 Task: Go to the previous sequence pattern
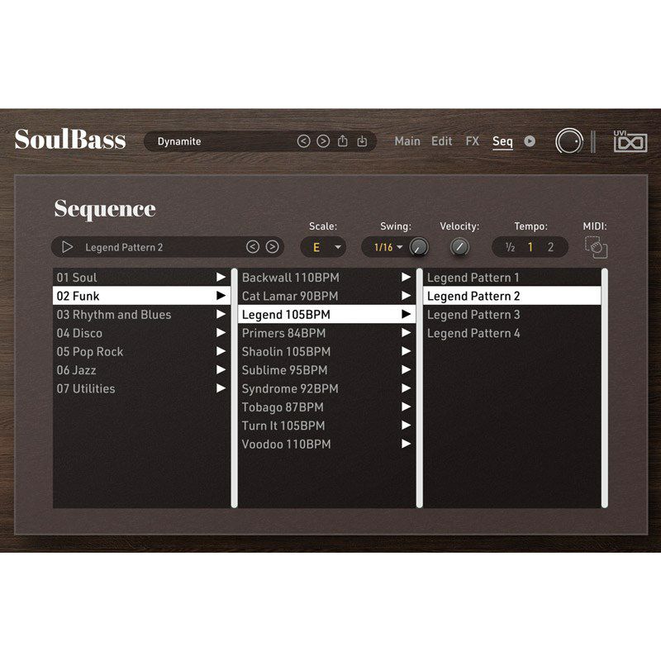coord(253,247)
